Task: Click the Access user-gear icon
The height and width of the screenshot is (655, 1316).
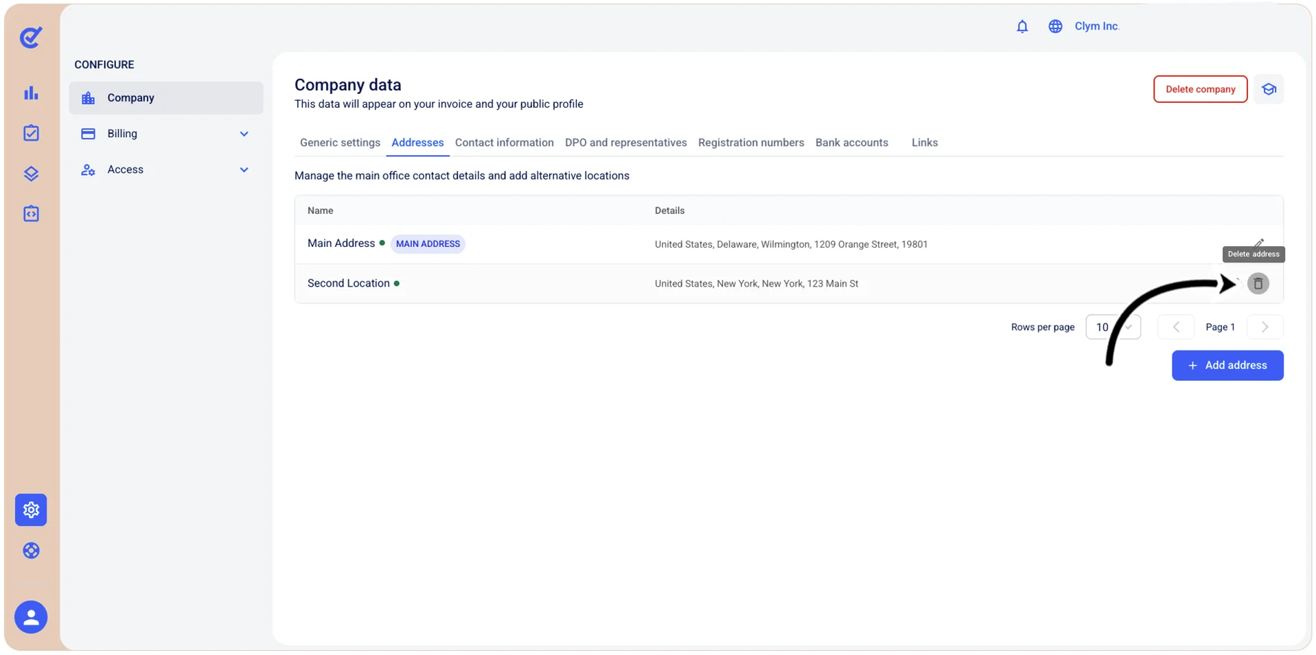Action: coord(88,169)
